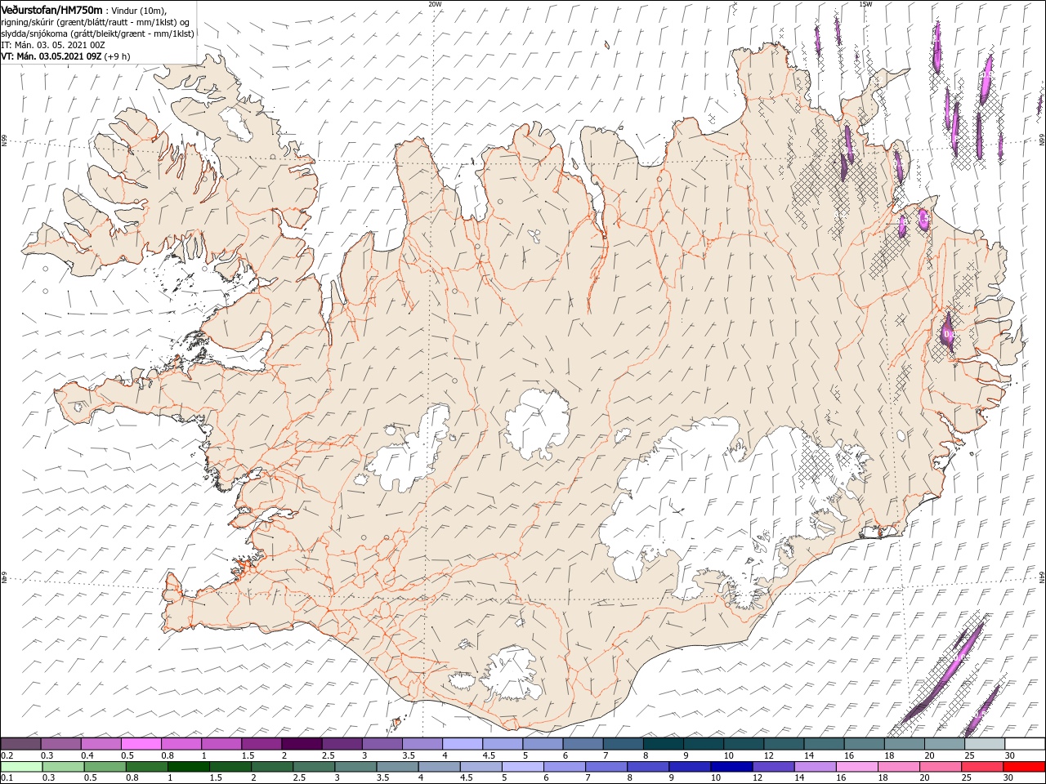Click the white upper legend swatch labeled 30

click(1025, 744)
